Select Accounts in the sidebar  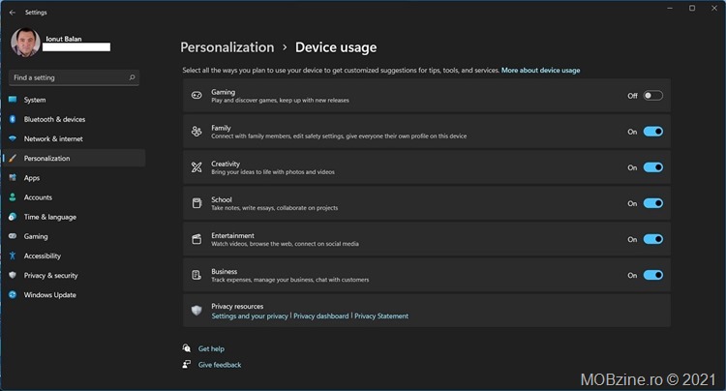pos(38,197)
